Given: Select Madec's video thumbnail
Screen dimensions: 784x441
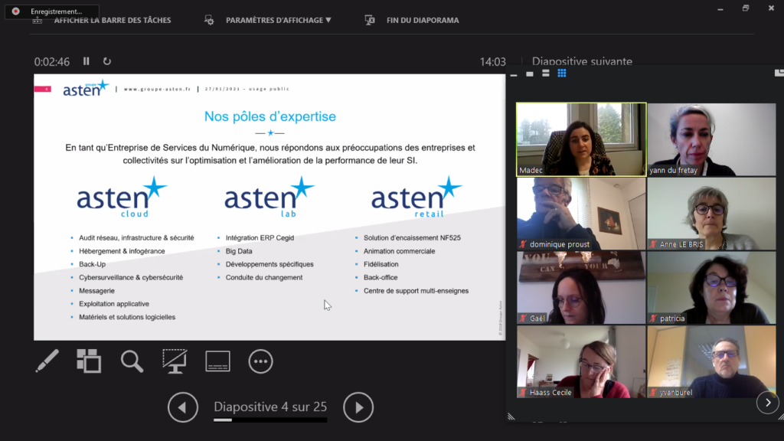Looking at the screenshot, I should [581, 139].
